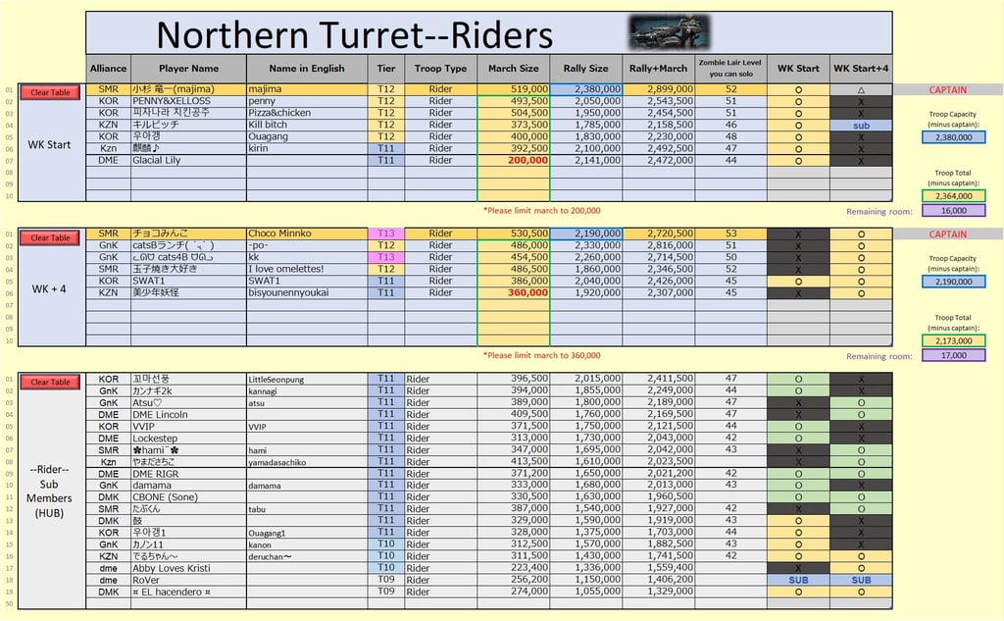Click the 'PENNY&XELLOSS' player name cell
This screenshot has height=621, width=1004.
[x=188, y=101]
